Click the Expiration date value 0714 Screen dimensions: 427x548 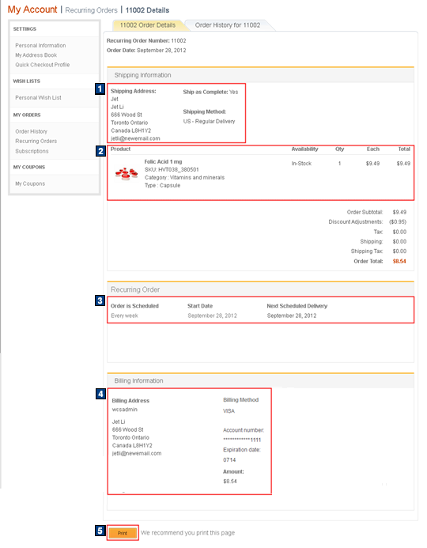229,460
